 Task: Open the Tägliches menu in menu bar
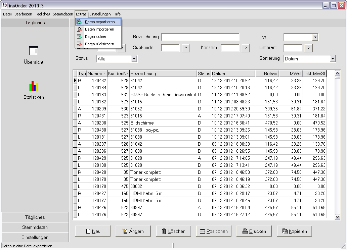point(42,14)
